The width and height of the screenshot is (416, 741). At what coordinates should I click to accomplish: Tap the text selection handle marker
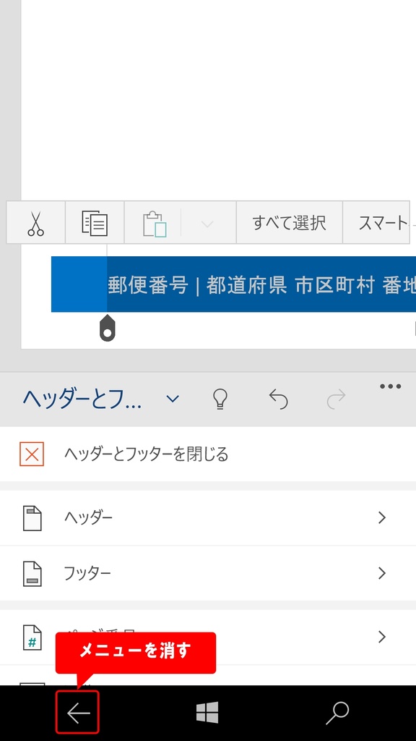107,328
